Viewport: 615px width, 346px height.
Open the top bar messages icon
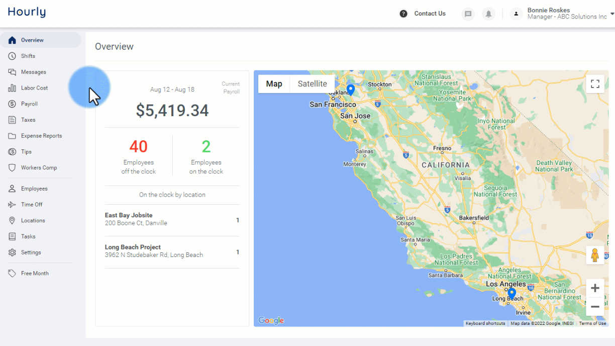468,14
